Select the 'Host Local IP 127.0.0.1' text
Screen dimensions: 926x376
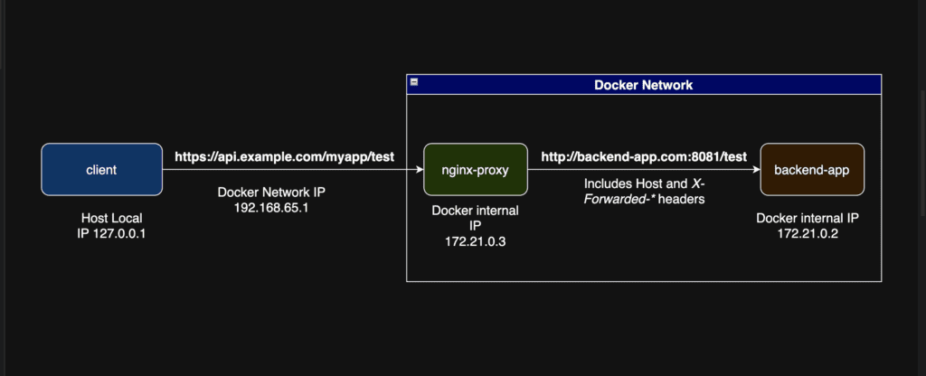point(111,226)
